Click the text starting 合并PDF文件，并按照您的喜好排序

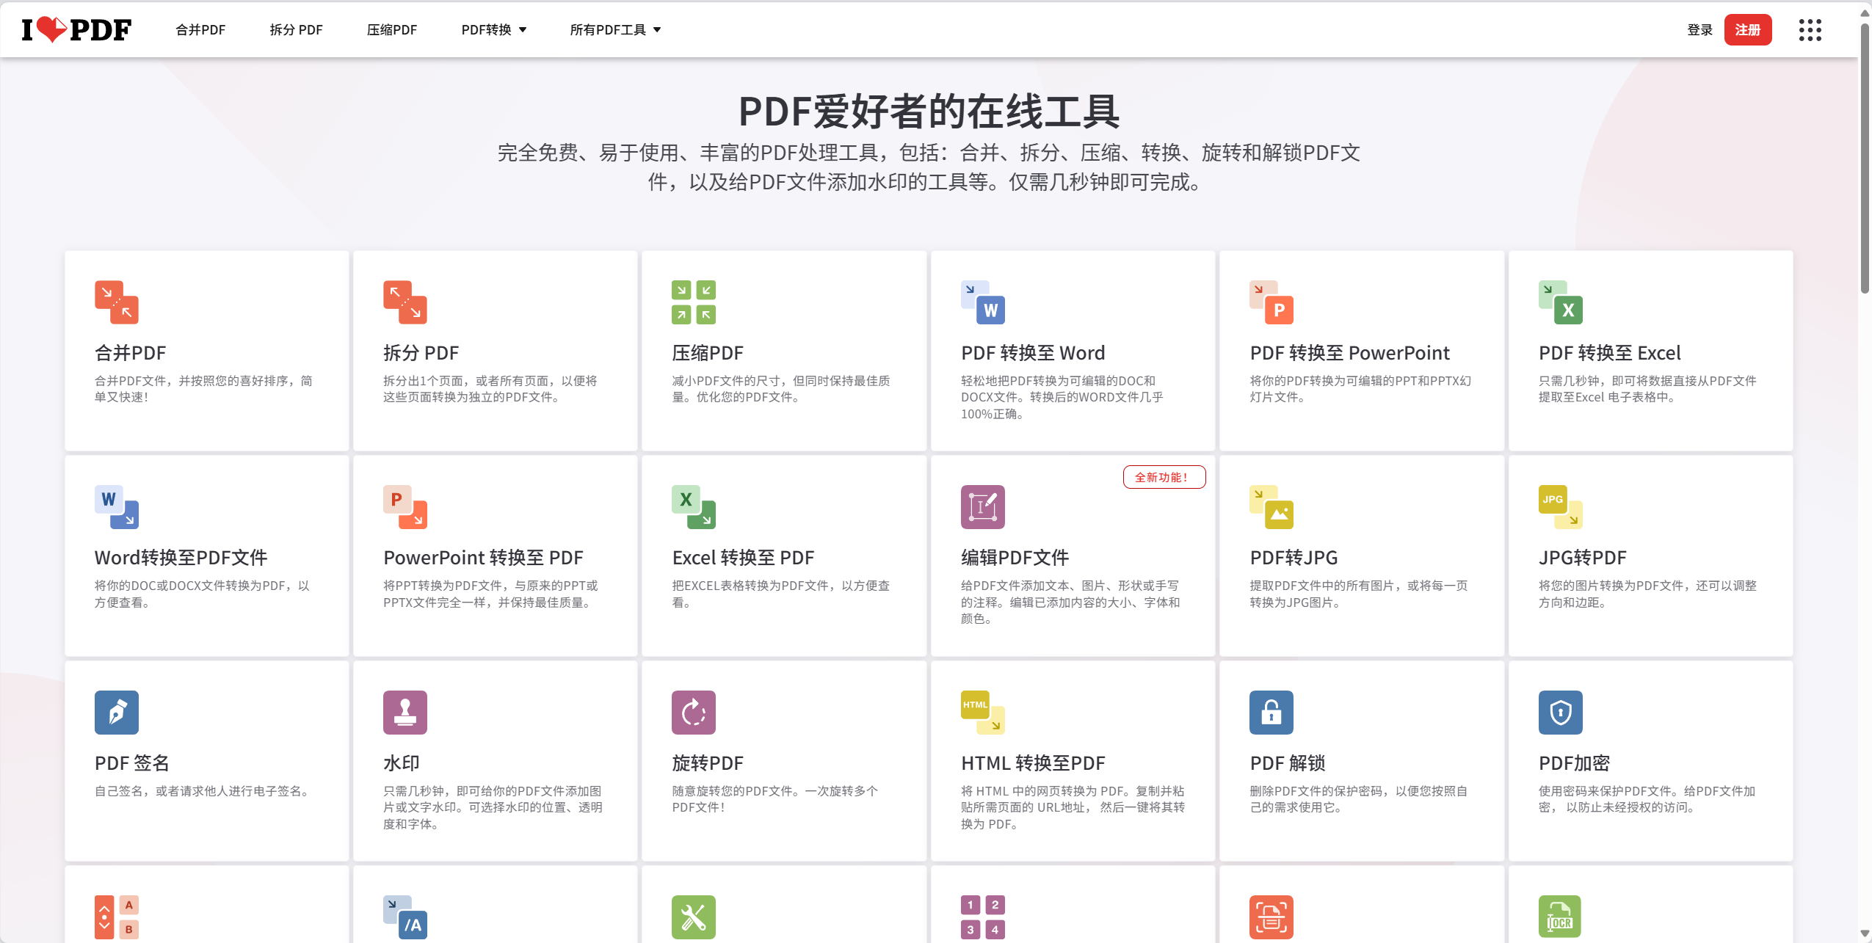(x=203, y=389)
